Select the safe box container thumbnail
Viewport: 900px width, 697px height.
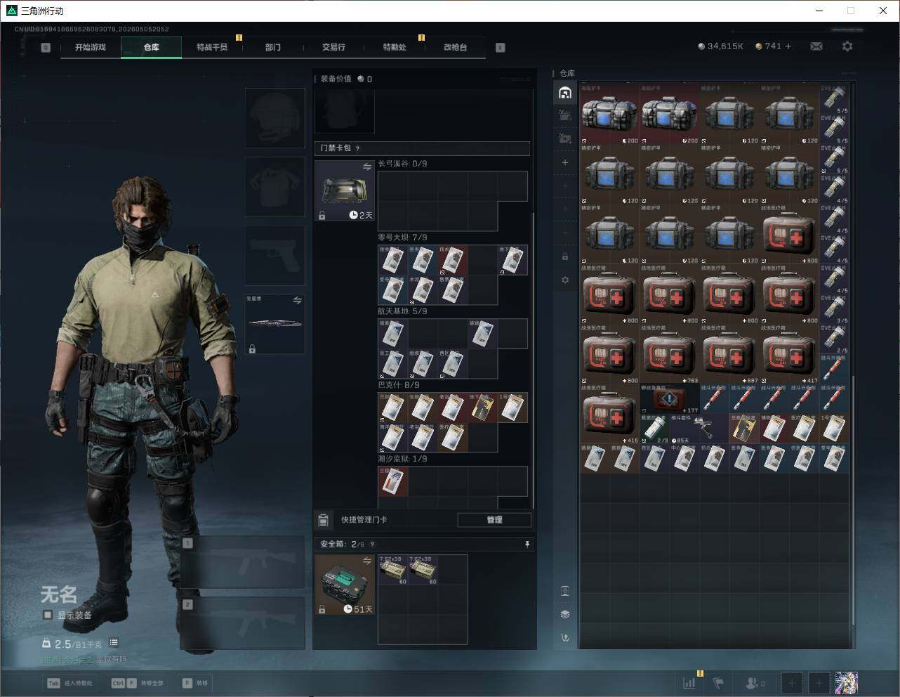tap(345, 585)
